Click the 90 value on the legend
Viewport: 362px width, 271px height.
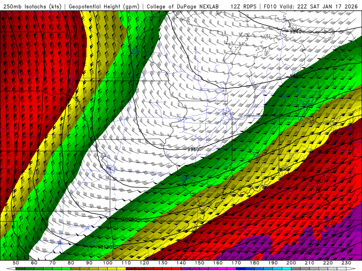point(89,263)
